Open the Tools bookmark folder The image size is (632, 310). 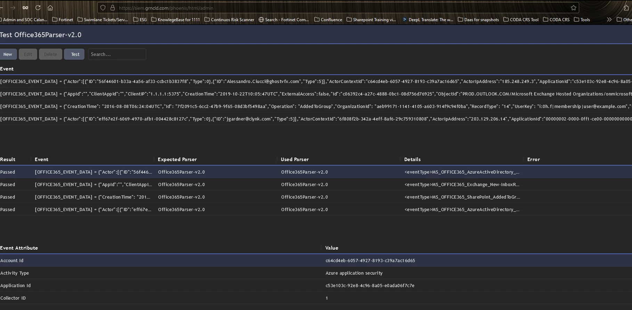[582, 20]
